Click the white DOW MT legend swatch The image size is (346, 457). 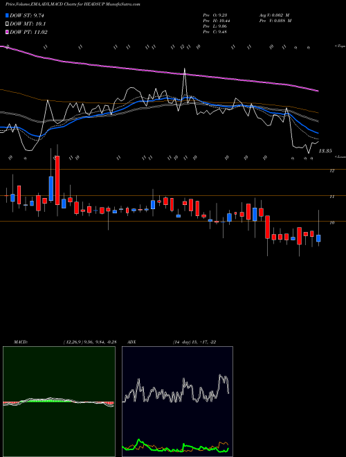[x=7, y=24]
